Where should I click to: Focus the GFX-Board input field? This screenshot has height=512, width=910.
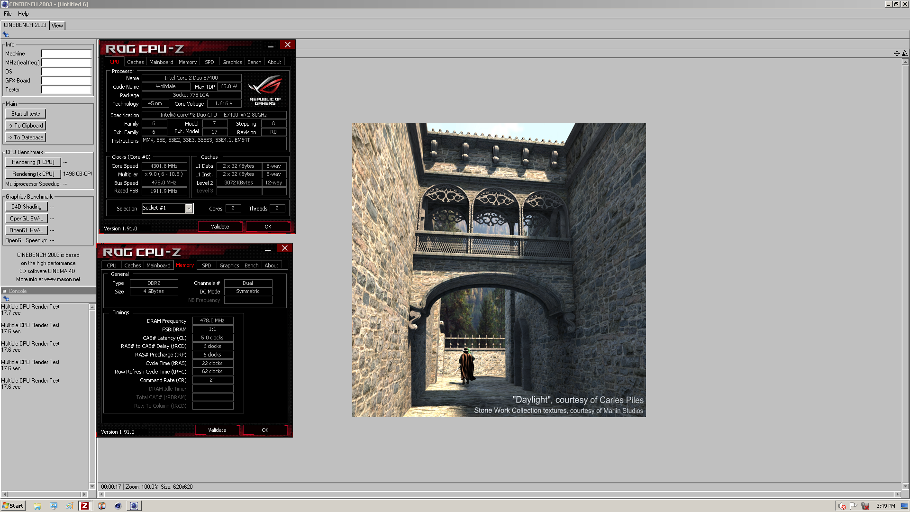click(66, 81)
